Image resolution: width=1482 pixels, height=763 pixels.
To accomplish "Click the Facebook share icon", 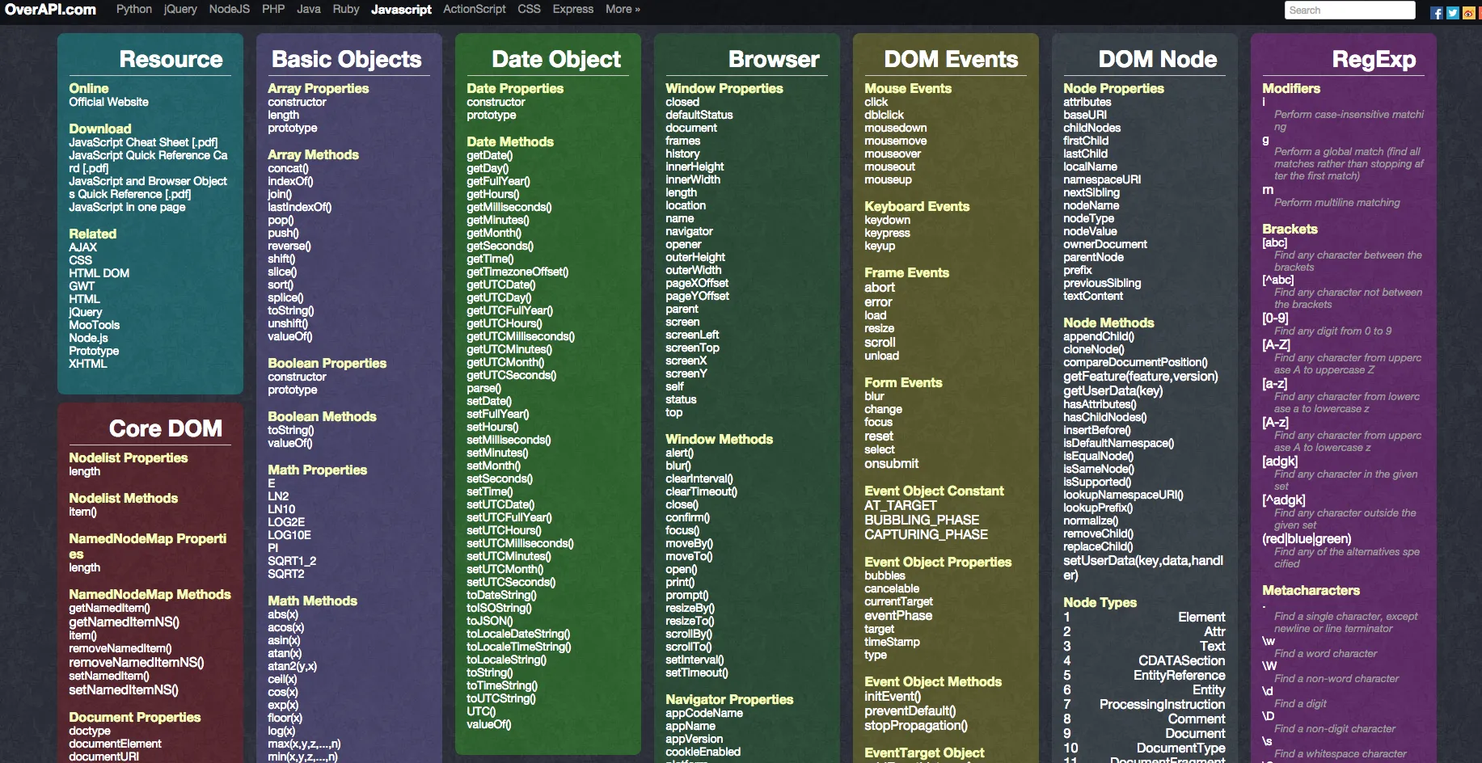I will point(1437,13).
